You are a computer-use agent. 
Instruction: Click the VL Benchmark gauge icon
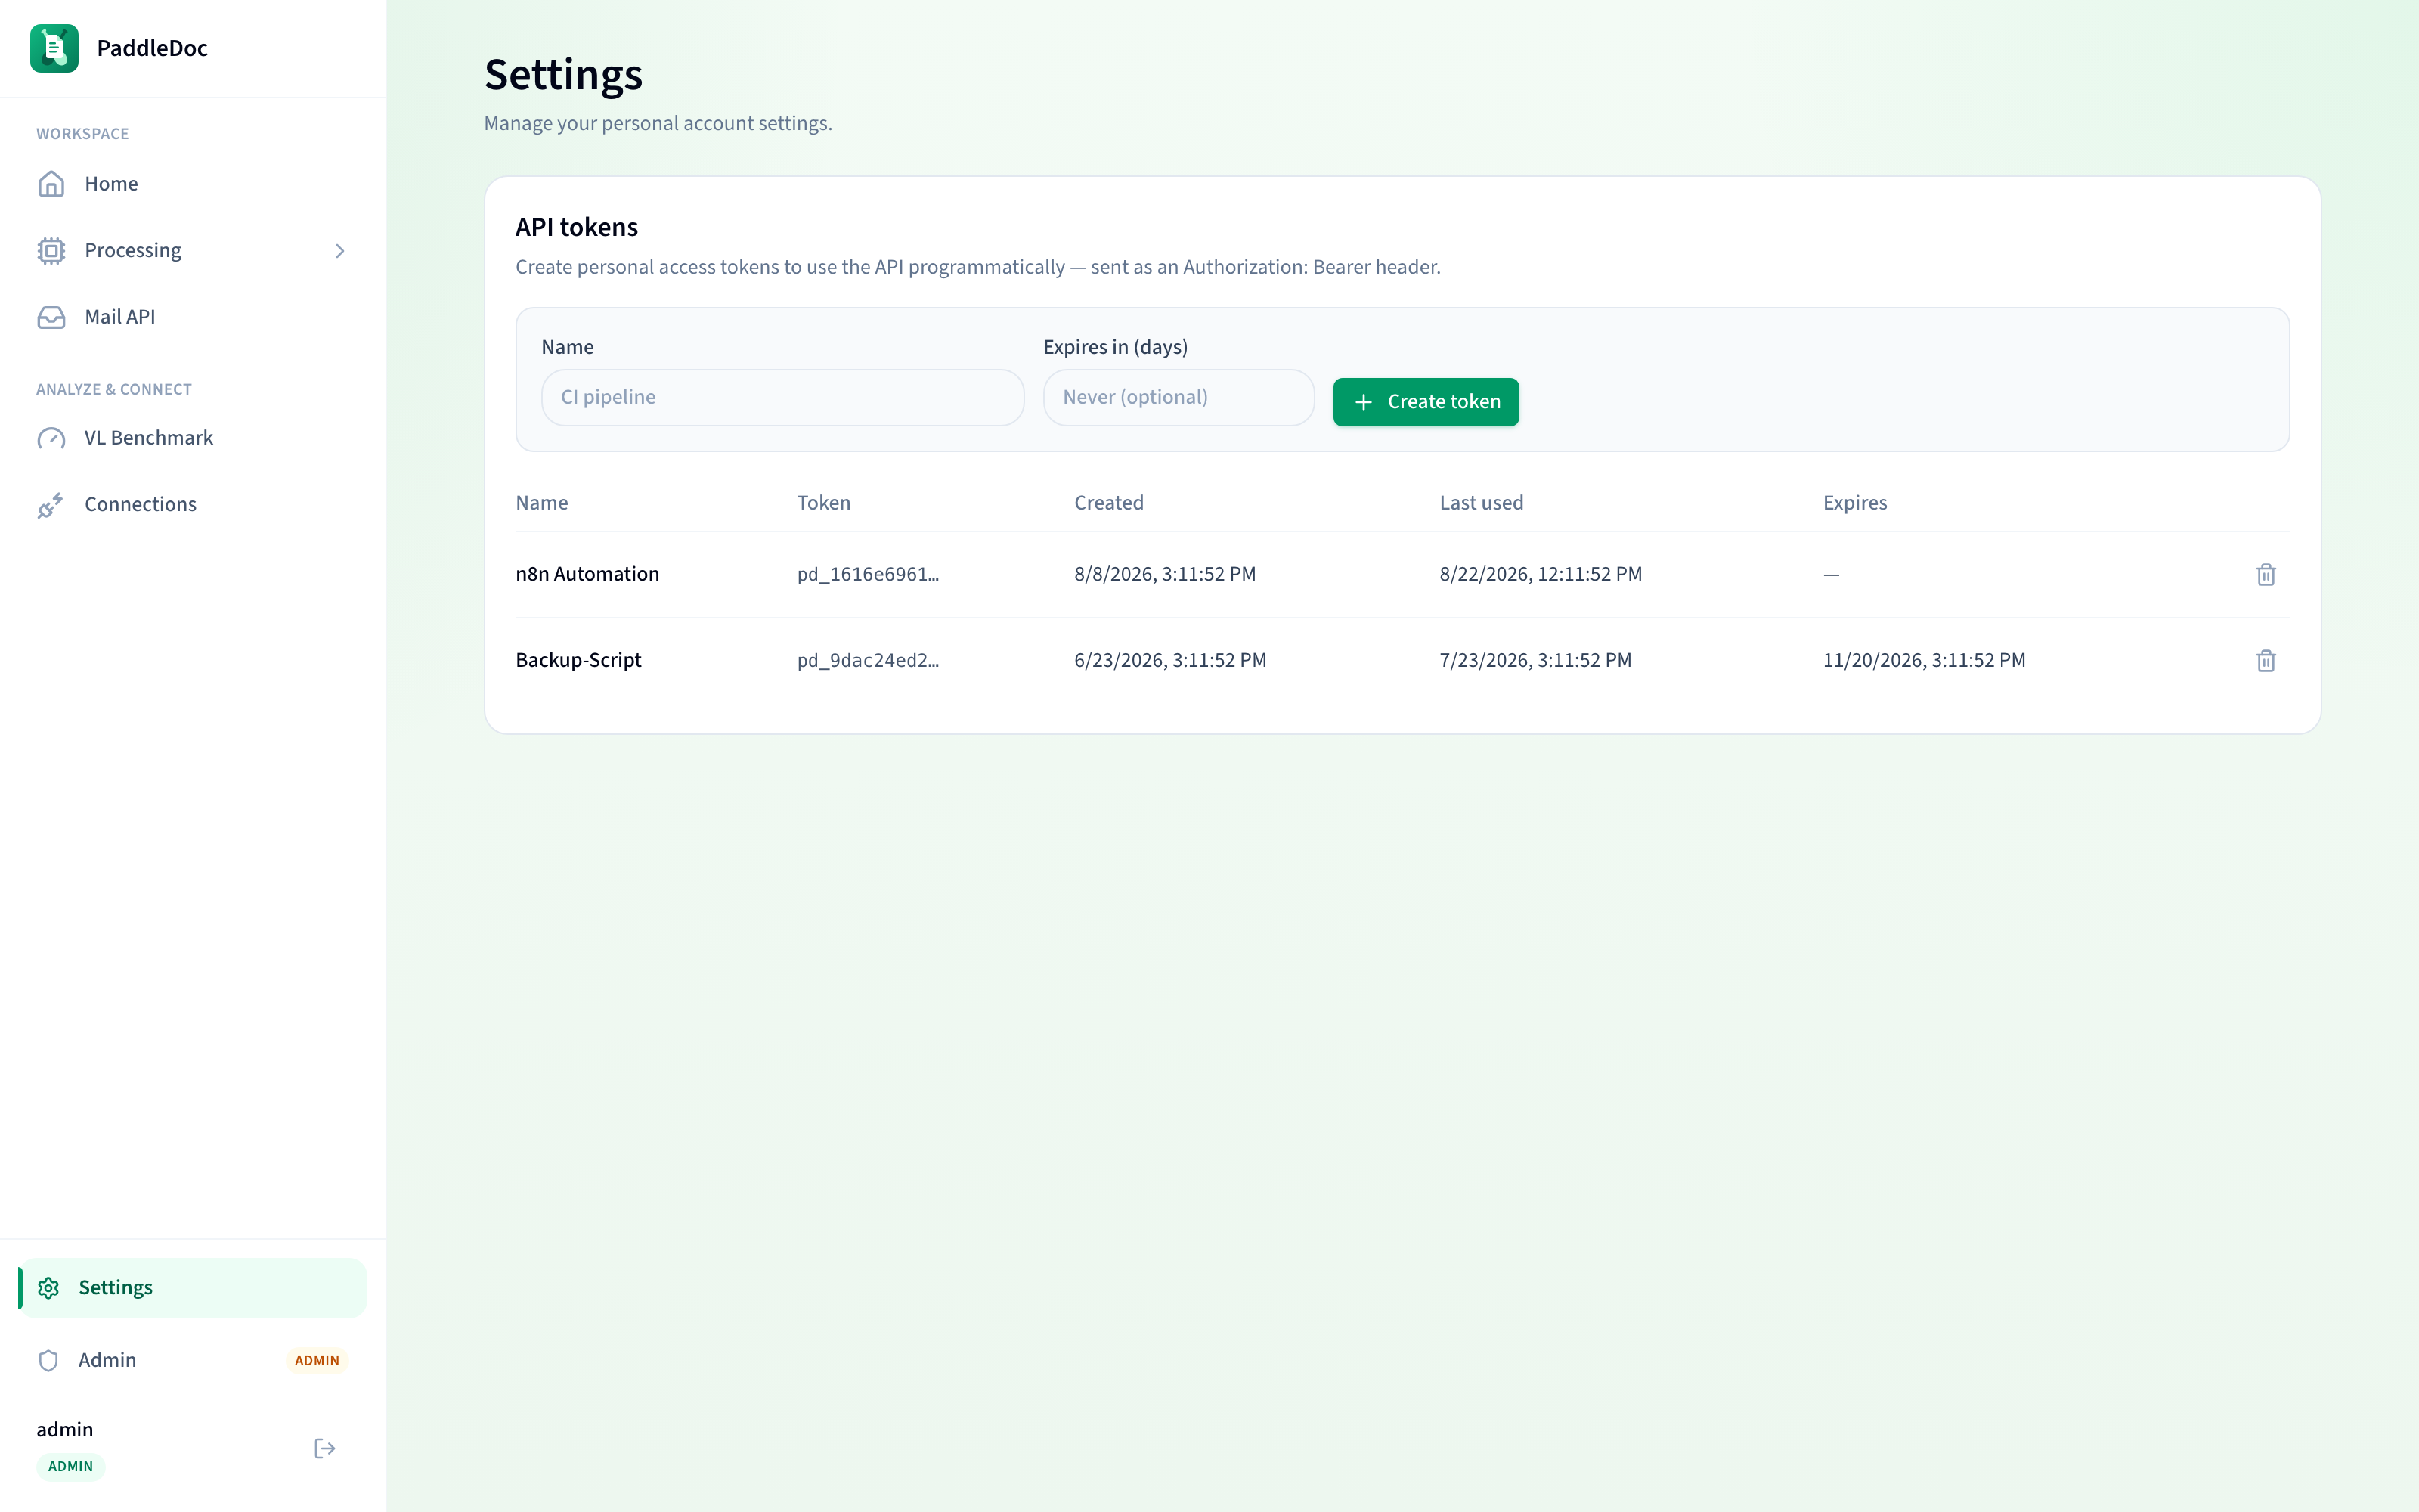[x=51, y=438]
